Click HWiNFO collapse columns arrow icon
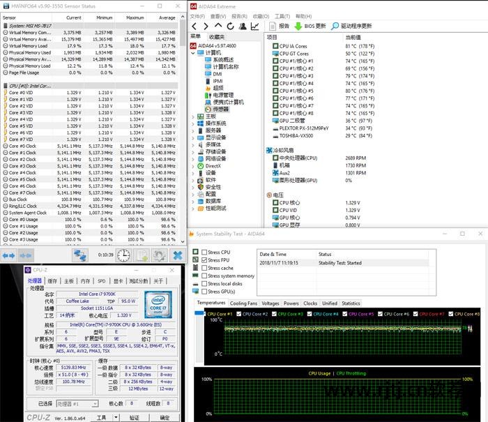 pos(26,256)
